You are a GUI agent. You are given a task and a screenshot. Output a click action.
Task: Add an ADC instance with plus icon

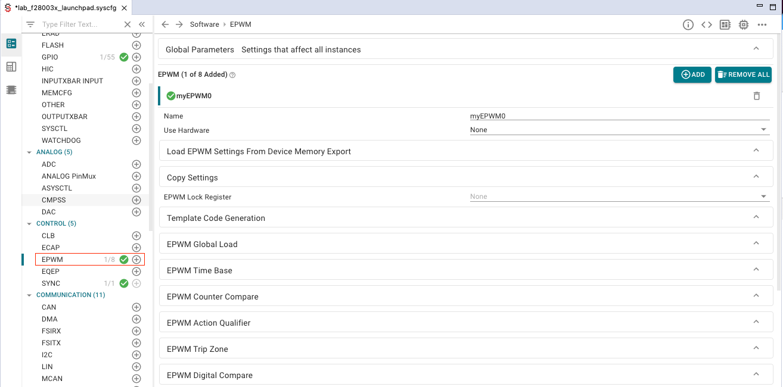tap(136, 164)
